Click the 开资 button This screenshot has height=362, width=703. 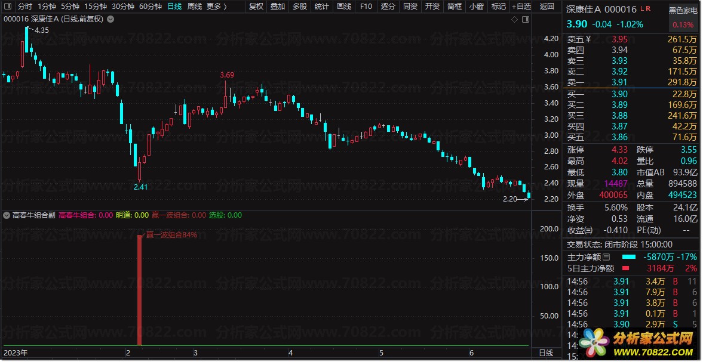pos(432,7)
